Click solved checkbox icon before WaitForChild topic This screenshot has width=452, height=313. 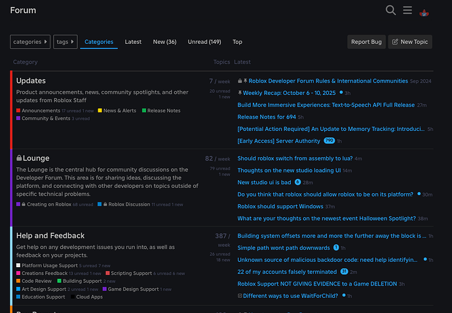[x=240, y=296]
